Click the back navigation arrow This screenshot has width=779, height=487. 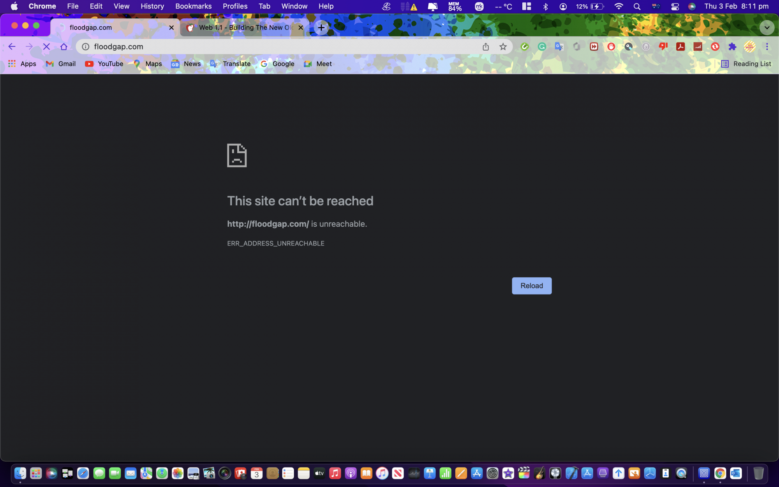click(x=12, y=47)
